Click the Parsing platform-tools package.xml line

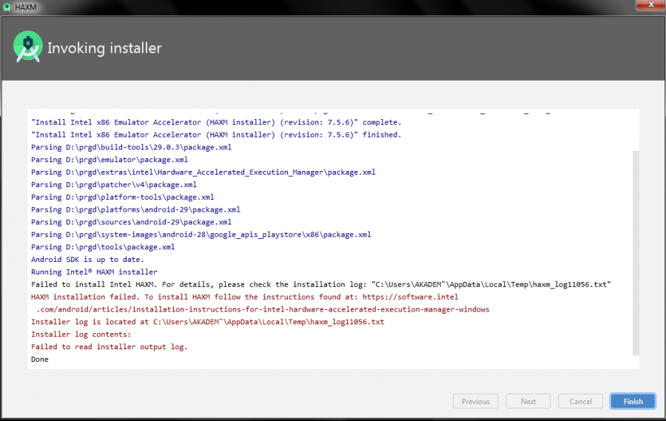(123, 197)
